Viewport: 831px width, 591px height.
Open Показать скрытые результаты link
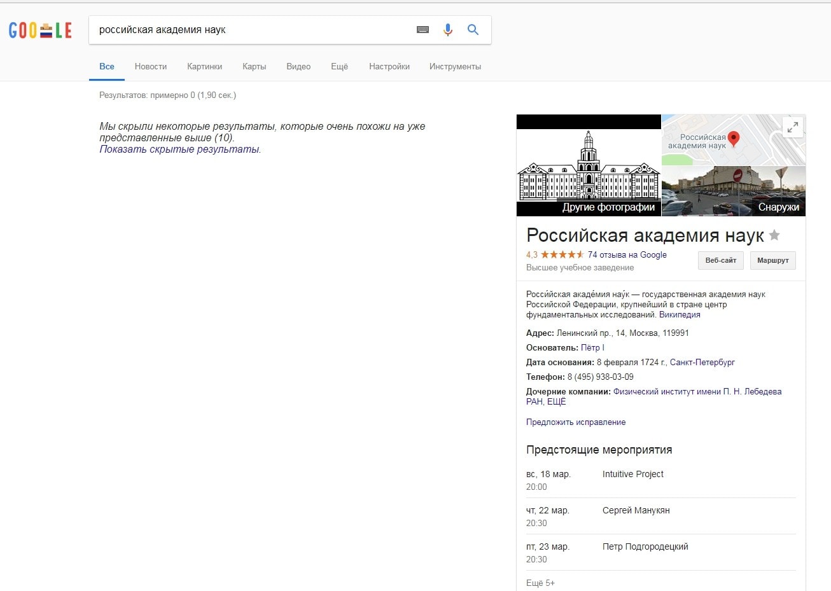[179, 149]
